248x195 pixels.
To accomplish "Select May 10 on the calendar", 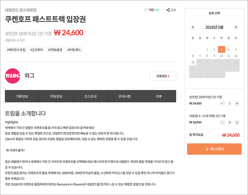I will pyautogui.click(x=221, y=56).
